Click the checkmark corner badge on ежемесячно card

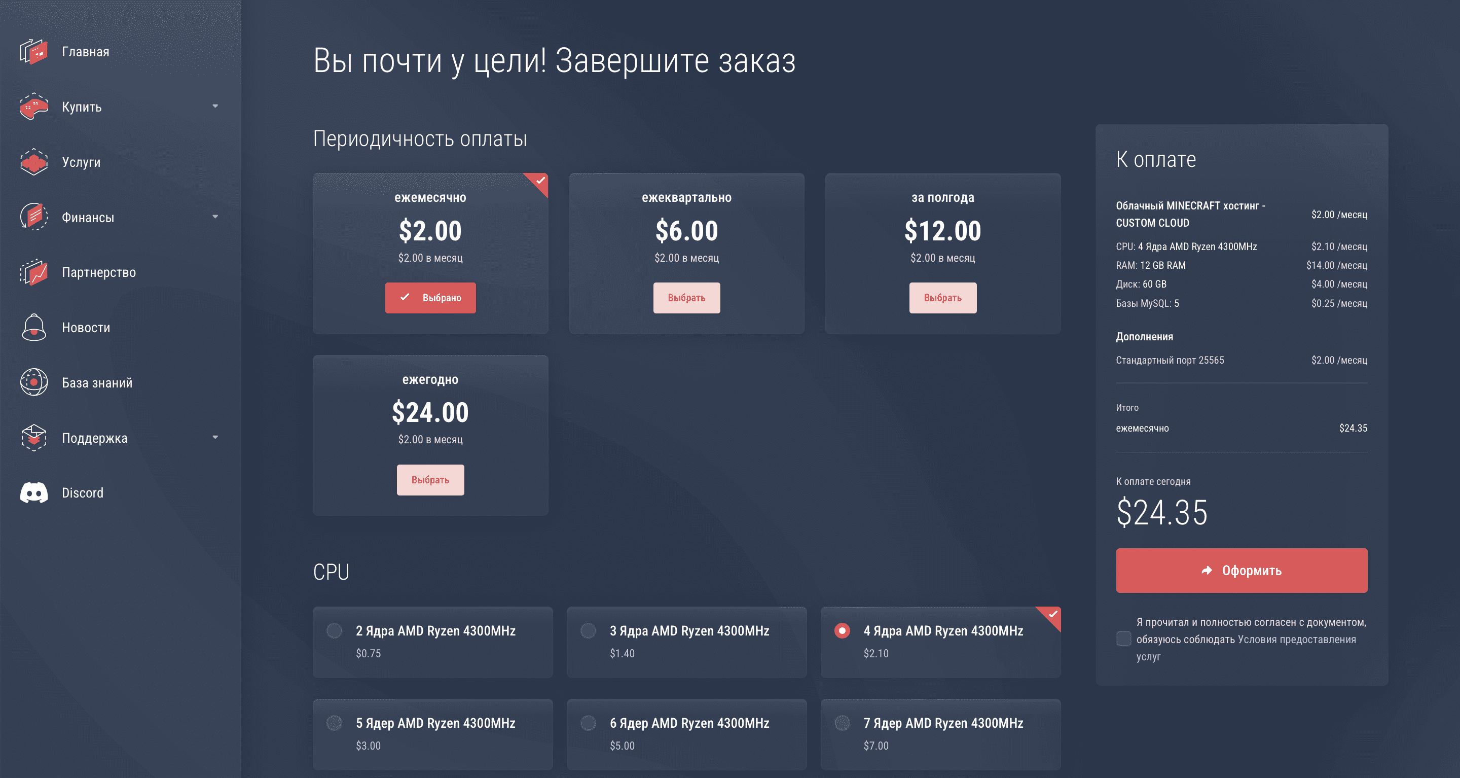(x=539, y=182)
